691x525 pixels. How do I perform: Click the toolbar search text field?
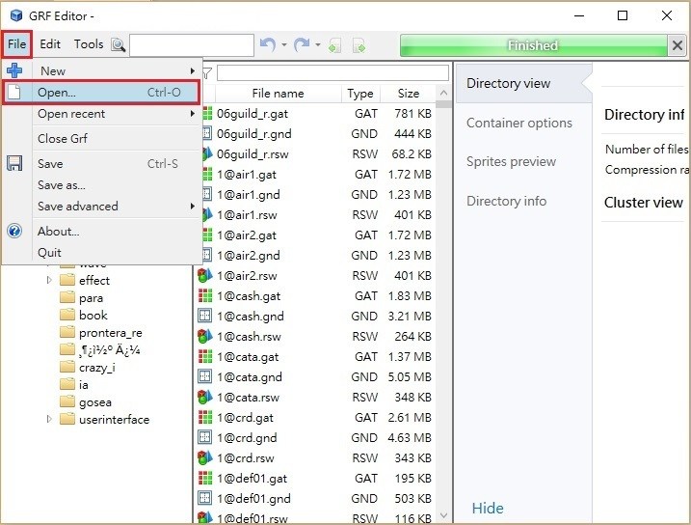coord(192,45)
